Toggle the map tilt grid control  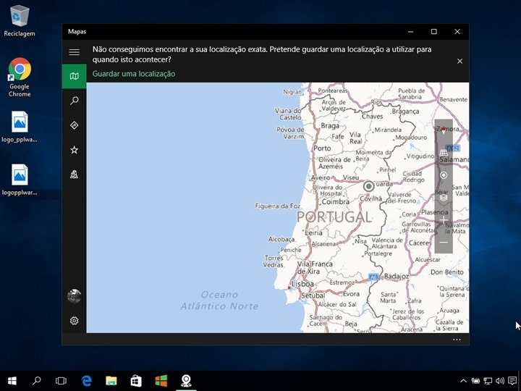444,154
